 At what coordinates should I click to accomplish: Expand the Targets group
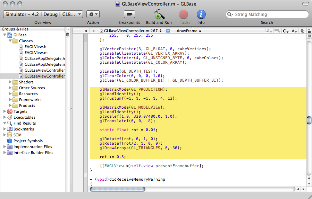(x=5, y=111)
